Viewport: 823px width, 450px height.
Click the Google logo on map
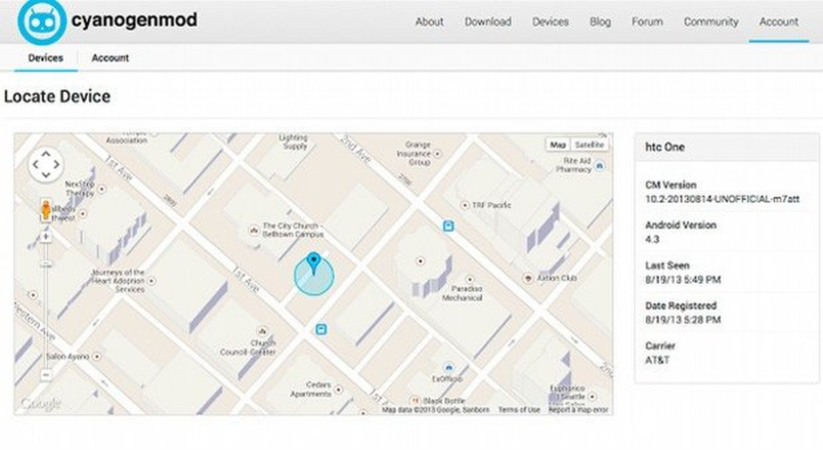[x=40, y=404]
